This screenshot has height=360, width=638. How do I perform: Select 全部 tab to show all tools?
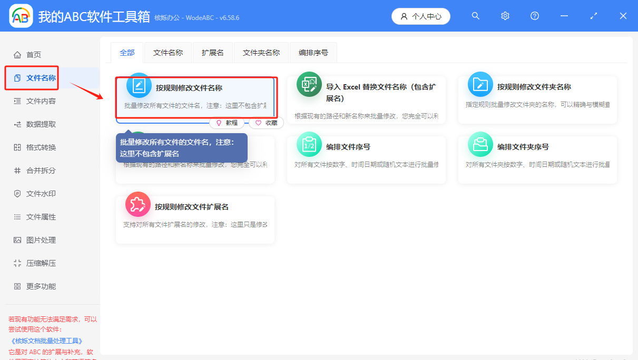click(x=126, y=52)
